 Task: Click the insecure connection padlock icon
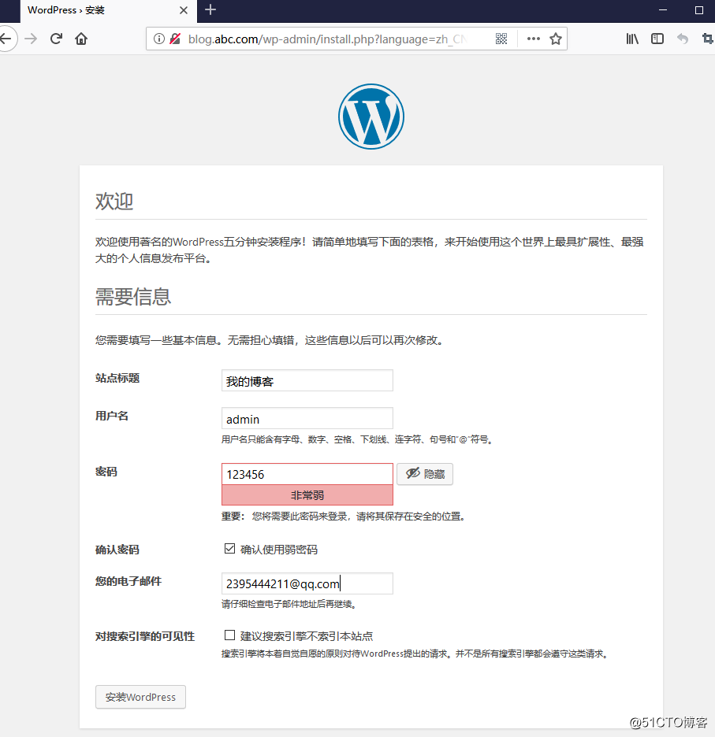(x=175, y=39)
